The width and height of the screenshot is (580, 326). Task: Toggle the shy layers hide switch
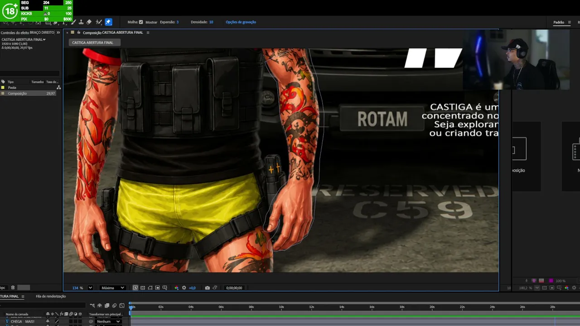[x=100, y=306]
